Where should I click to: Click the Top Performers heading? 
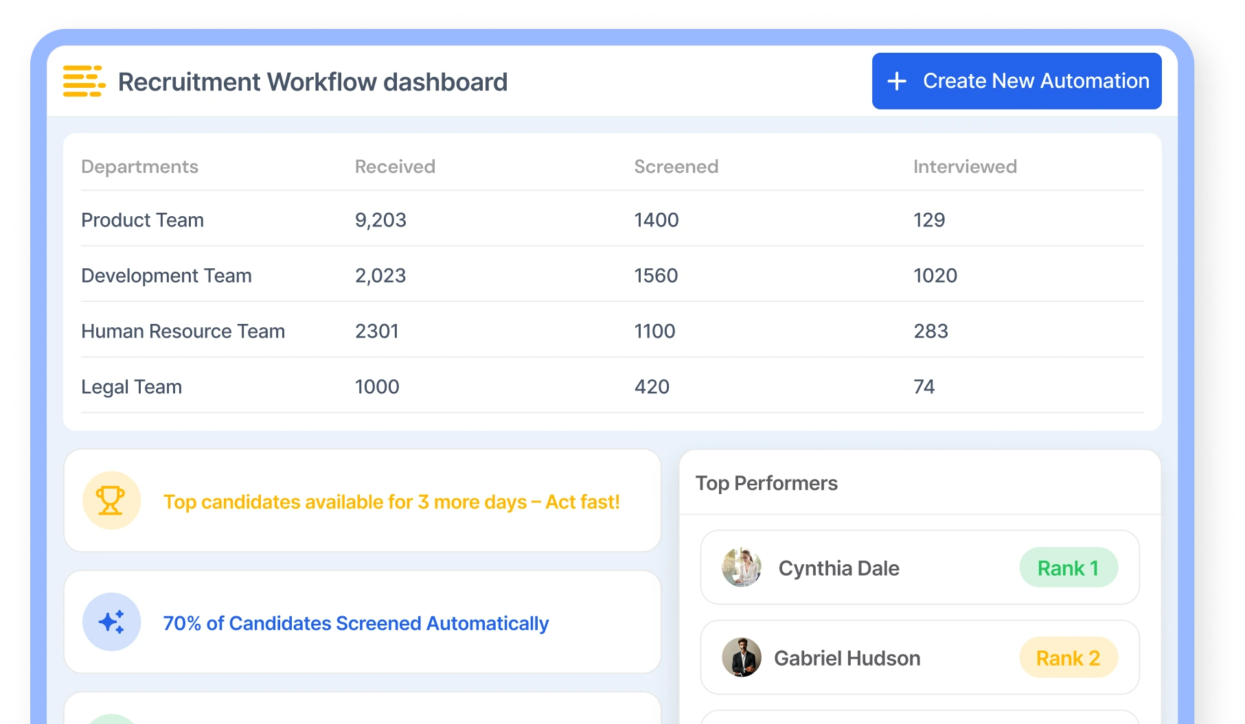pyautogui.click(x=766, y=483)
